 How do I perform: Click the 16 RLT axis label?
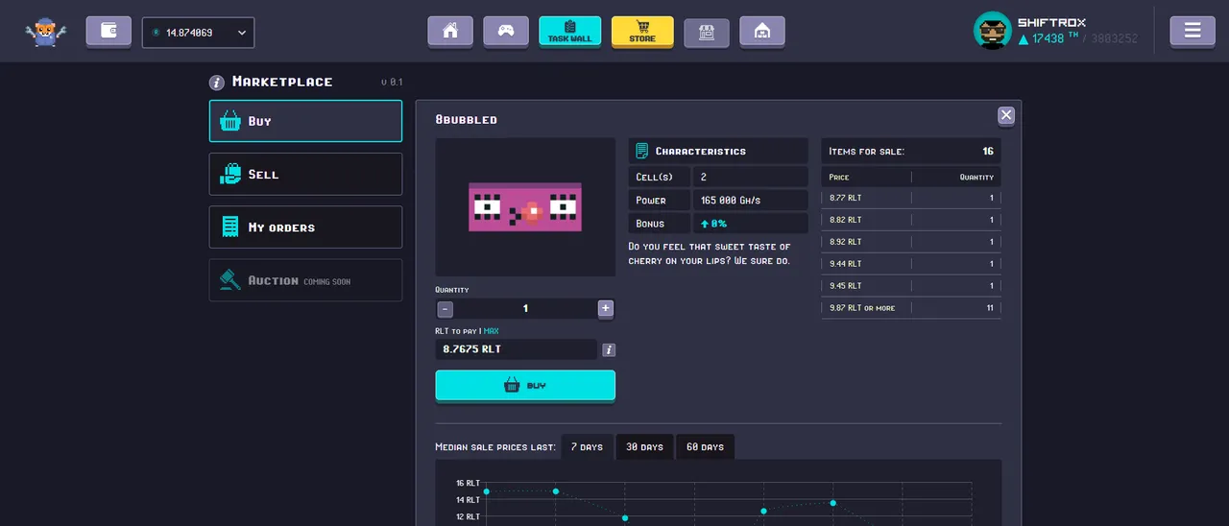coord(468,483)
